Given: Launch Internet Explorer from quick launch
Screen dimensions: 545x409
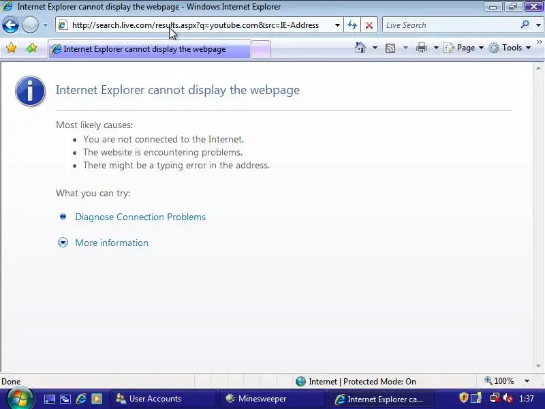Looking at the screenshot, I should (81, 399).
